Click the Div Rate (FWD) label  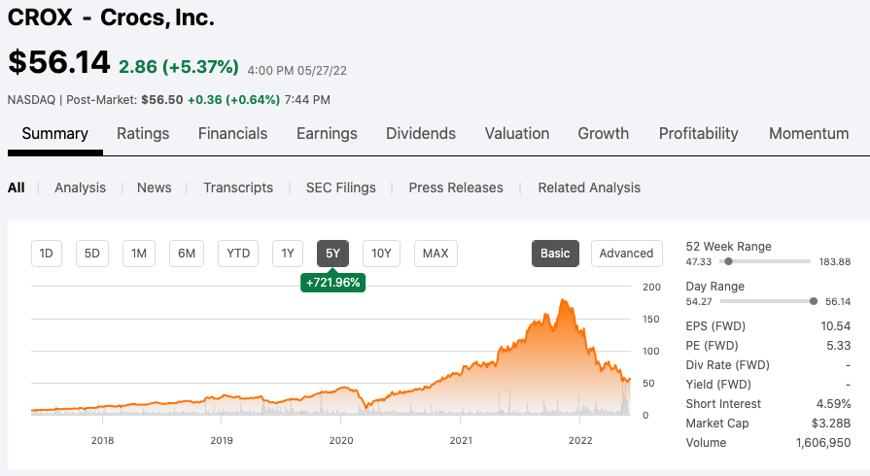[727, 365]
